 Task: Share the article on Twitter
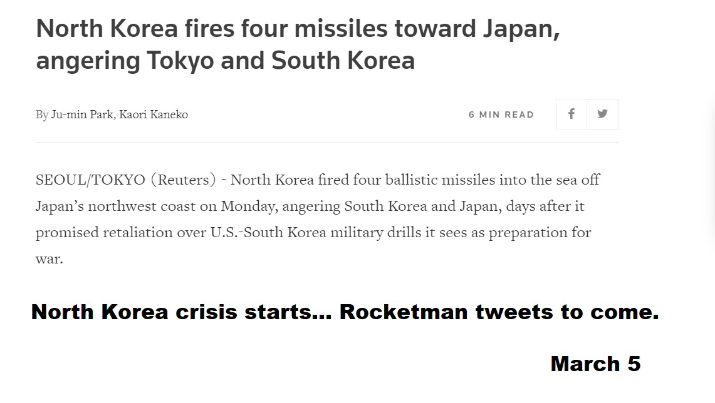(x=602, y=114)
